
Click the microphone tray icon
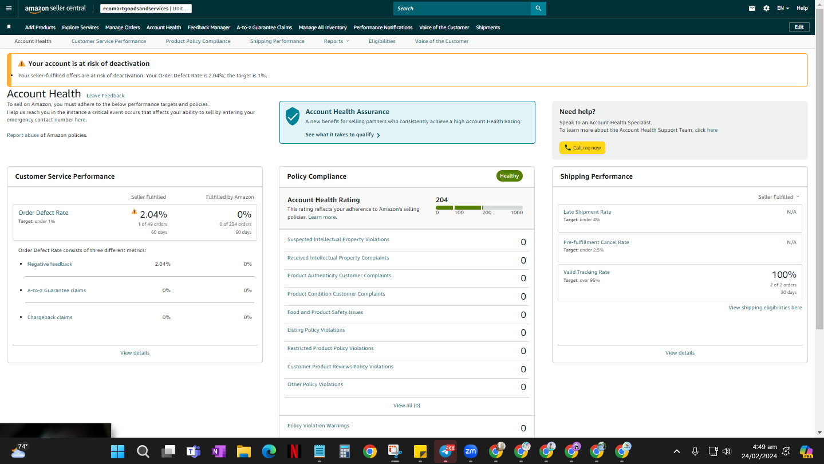[695, 451]
